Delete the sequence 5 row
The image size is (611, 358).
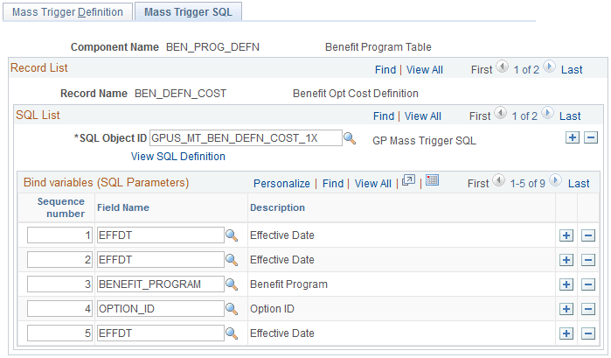pyautogui.click(x=588, y=333)
